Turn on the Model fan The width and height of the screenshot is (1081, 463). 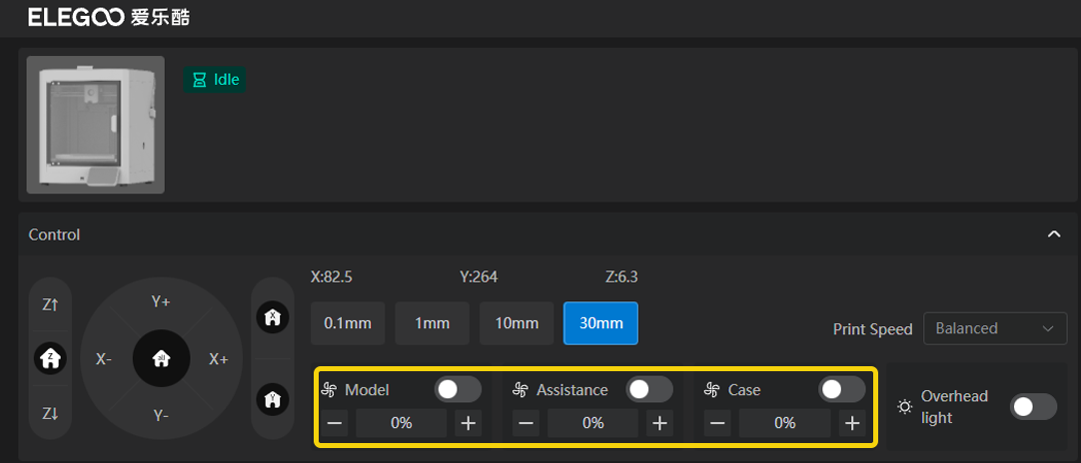tap(458, 389)
